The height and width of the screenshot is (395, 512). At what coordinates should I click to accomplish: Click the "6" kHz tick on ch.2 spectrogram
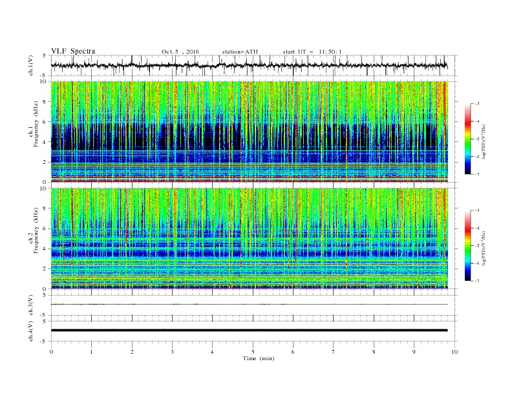coord(45,228)
